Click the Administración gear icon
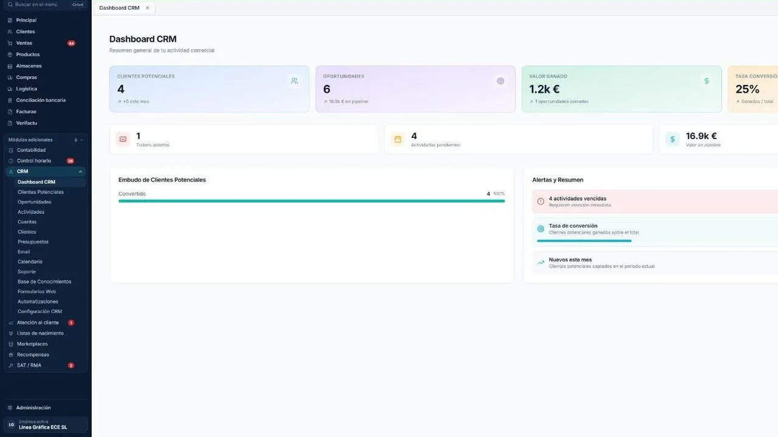 [x=11, y=408]
